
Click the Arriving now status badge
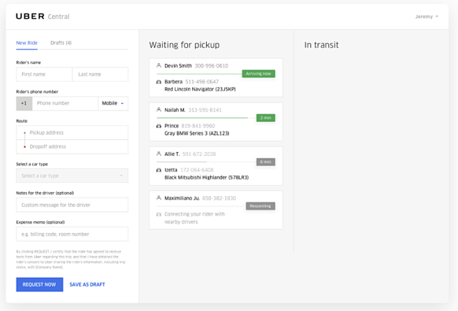pos(258,74)
